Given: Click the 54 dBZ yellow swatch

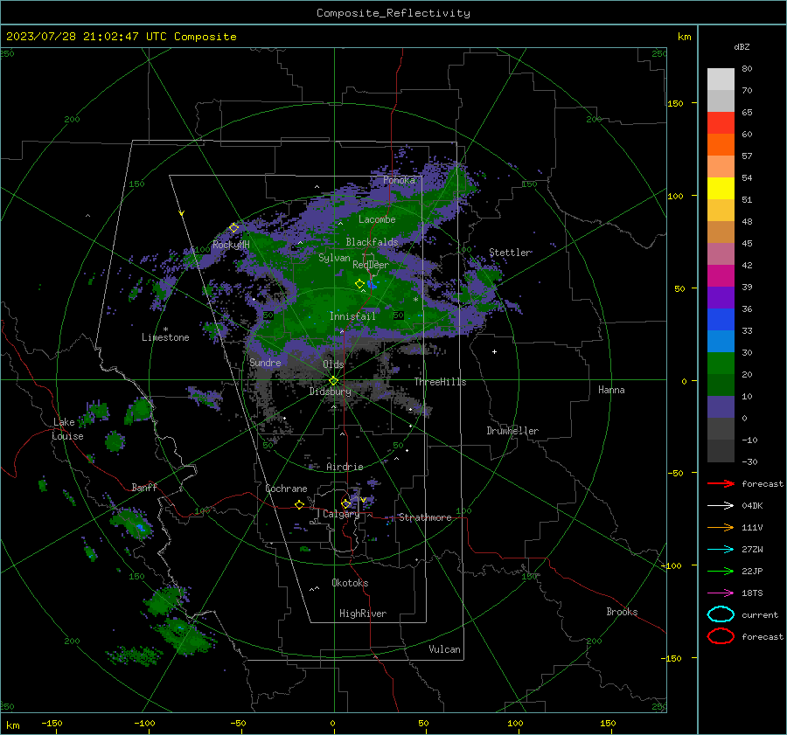Looking at the screenshot, I should 721,189.
